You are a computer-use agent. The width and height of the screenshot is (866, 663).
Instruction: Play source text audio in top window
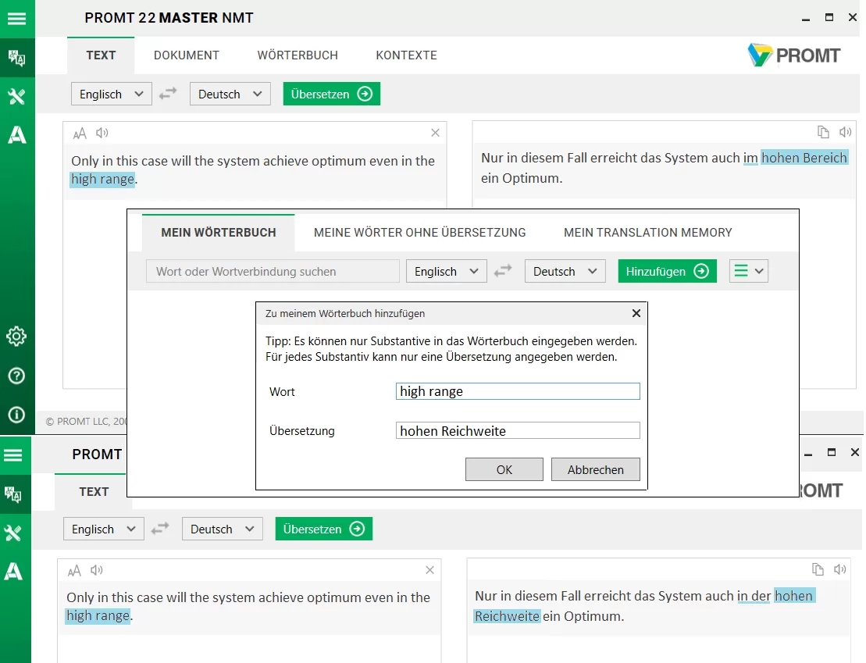coord(102,133)
